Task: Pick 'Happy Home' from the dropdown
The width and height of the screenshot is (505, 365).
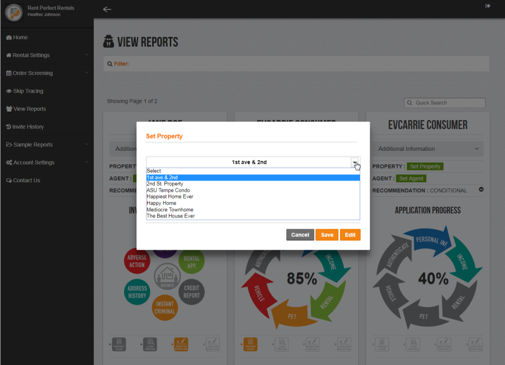Action: [x=253, y=203]
